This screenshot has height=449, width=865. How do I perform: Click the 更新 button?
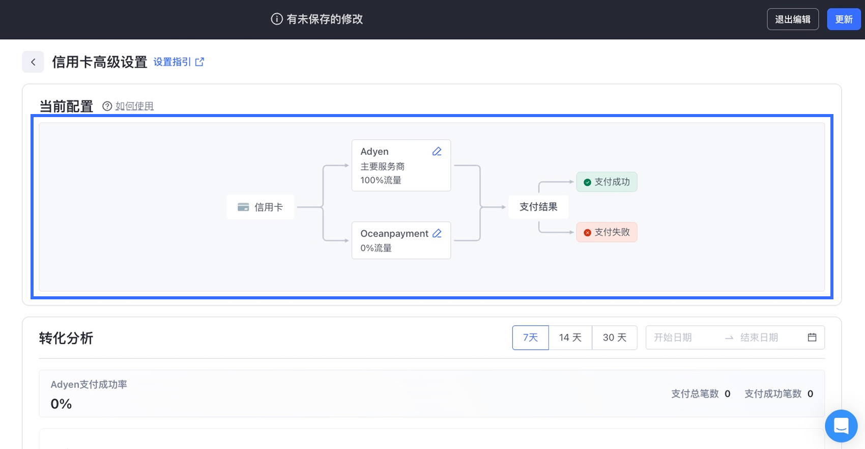tap(844, 19)
